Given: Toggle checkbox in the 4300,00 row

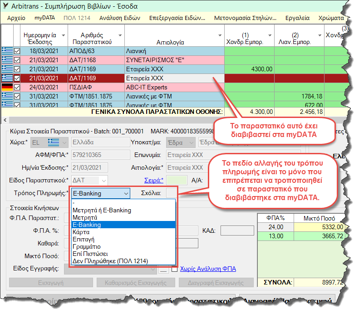Looking at the screenshot, I should (17, 69).
